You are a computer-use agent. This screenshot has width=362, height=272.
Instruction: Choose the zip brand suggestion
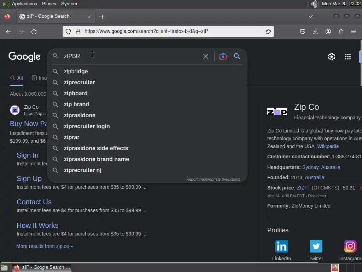coord(147,104)
